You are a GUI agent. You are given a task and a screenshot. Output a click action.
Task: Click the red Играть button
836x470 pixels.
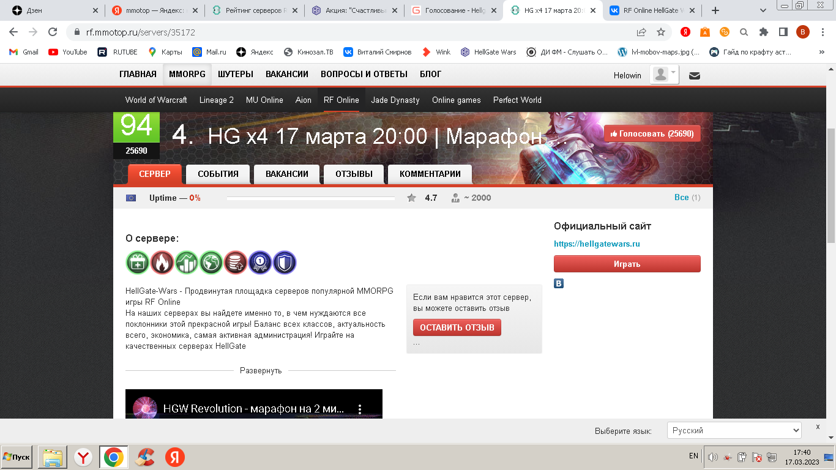tap(627, 264)
